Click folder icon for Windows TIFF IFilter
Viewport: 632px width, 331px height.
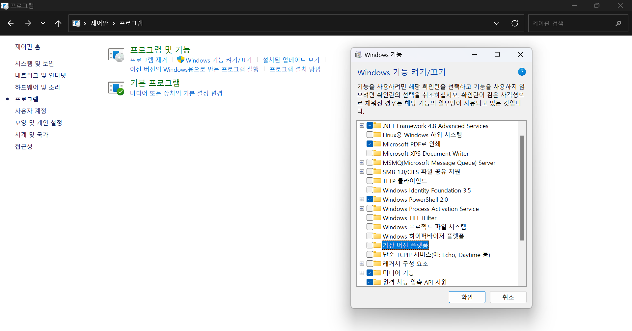(377, 217)
